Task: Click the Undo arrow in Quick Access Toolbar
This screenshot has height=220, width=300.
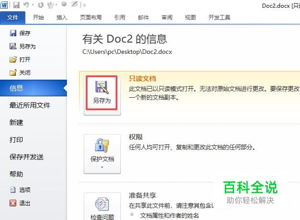Action: click(x=26, y=5)
